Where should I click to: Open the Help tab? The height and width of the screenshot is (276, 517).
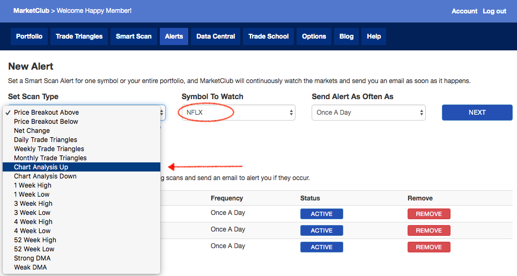[x=374, y=36]
